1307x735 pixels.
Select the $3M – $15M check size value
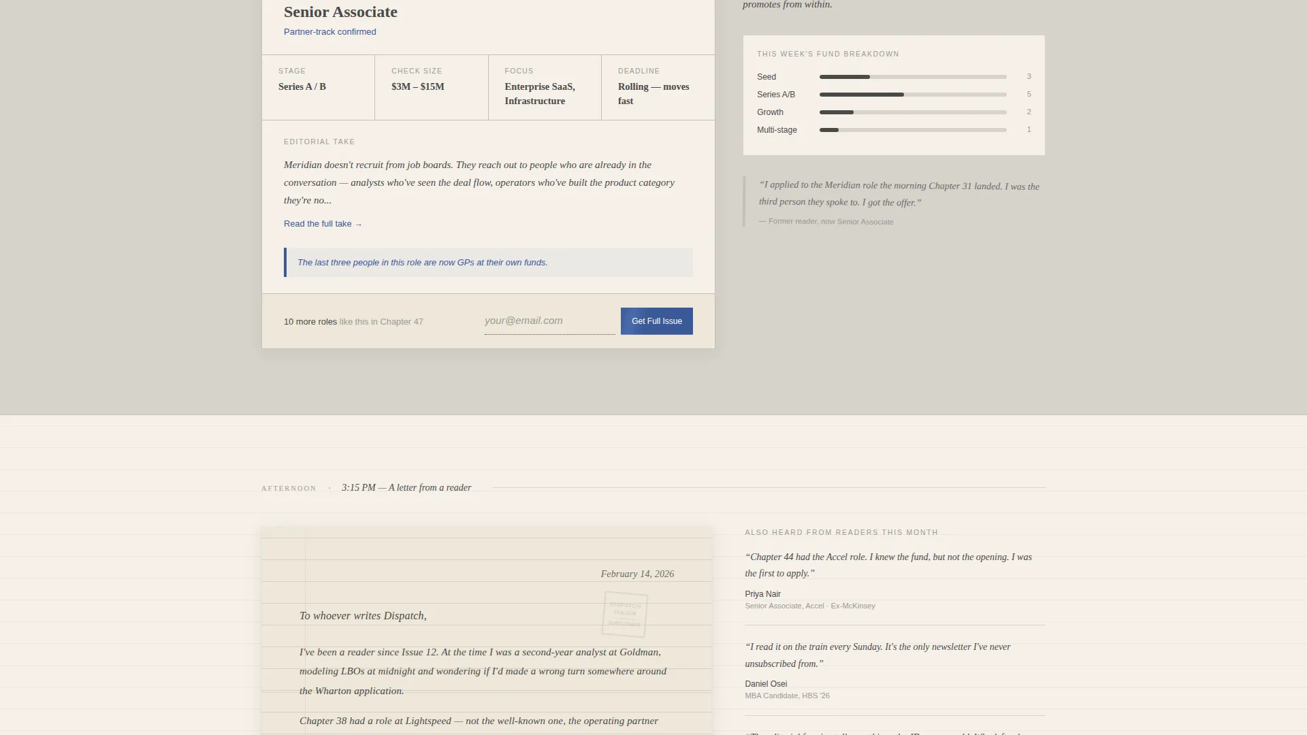418,86
